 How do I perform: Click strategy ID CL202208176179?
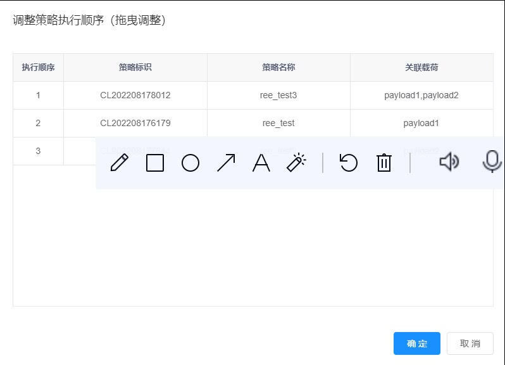[x=135, y=123]
